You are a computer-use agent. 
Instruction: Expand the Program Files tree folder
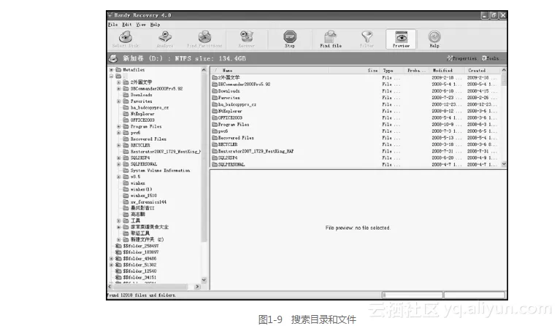(118, 127)
